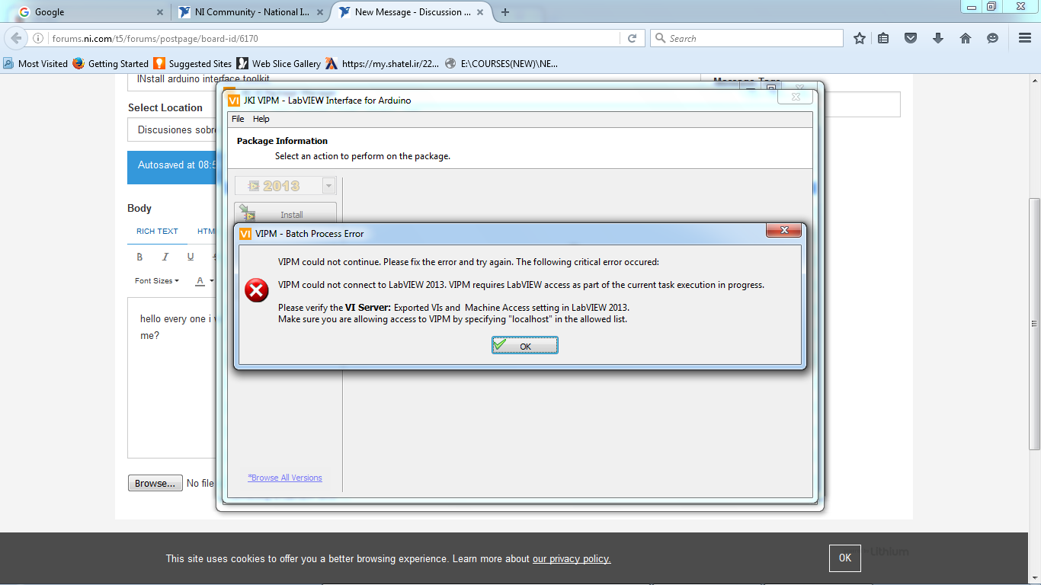Open the Firefox hamburger menu
1041x585 pixels.
pos(1025,38)
